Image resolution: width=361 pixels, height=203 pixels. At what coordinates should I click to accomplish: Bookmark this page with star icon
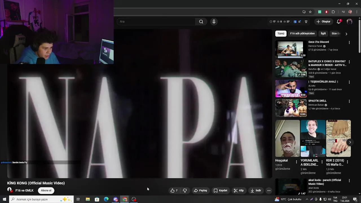click(310, 12)
